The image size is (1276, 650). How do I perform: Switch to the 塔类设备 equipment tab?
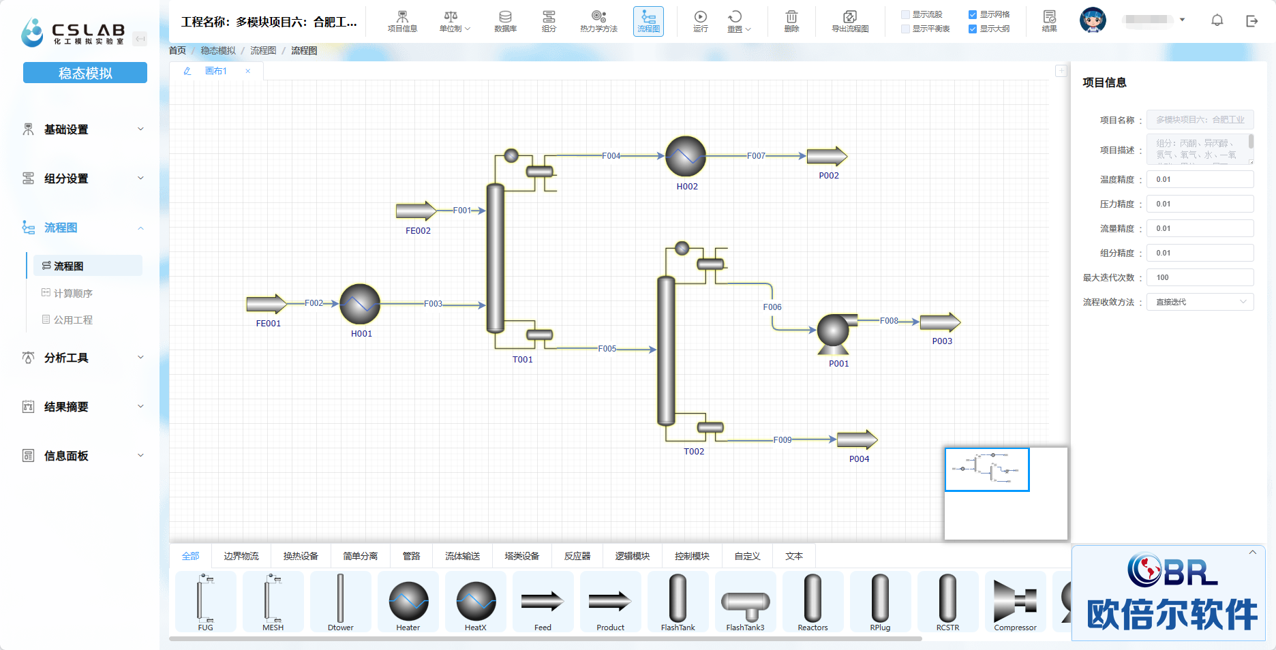[x=521, y=556]
